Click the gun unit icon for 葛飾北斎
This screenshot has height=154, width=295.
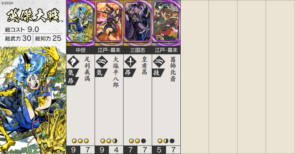coord(159,62)
